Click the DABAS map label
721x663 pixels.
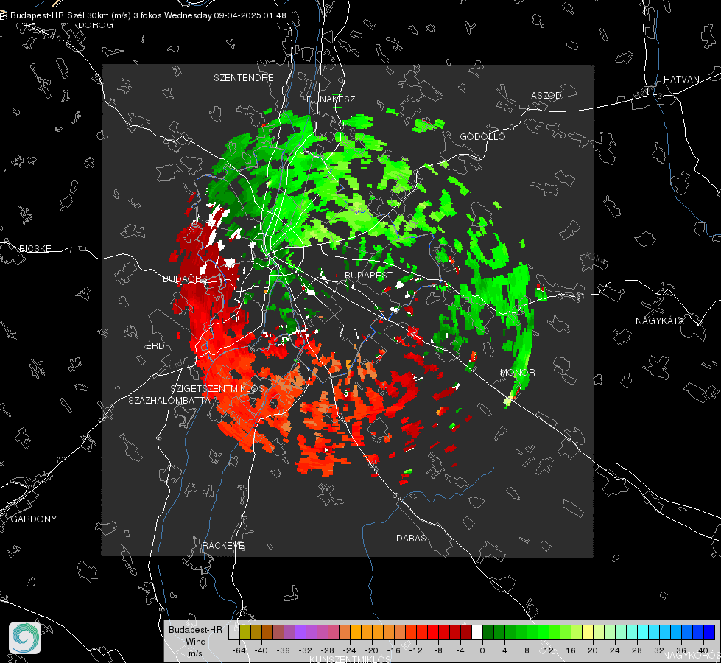pos(411,538)
